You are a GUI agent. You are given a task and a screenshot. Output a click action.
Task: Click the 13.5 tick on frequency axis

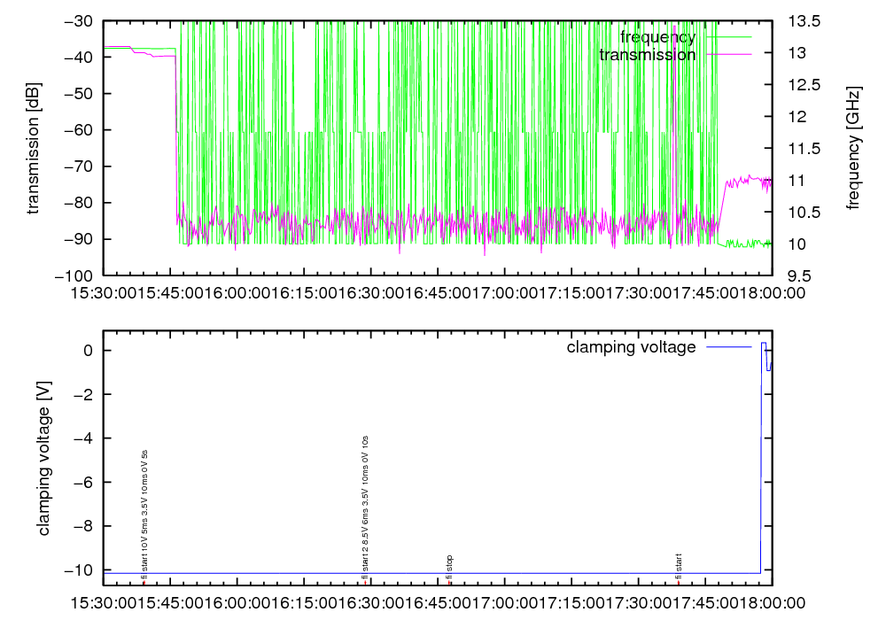795,20
